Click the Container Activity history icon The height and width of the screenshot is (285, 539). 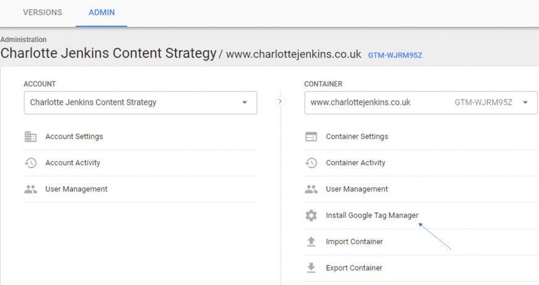pos(311,163)
